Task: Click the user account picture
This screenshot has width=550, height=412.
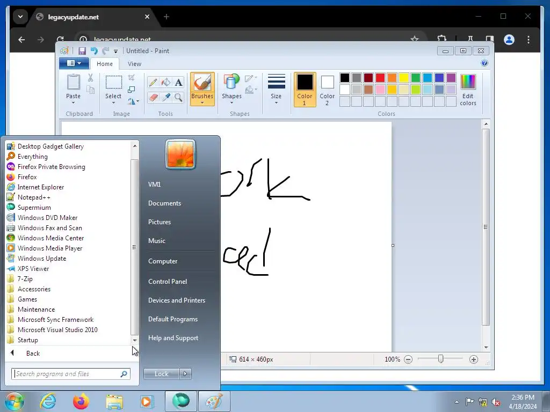Action: click(180, 154)
